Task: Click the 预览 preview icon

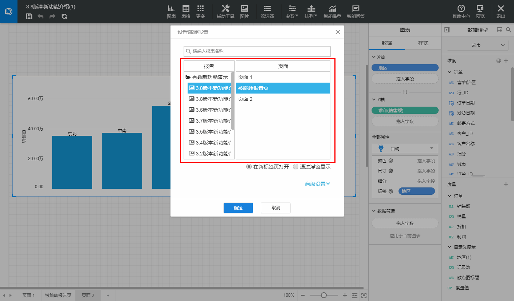Action: [x=480, y=12]
